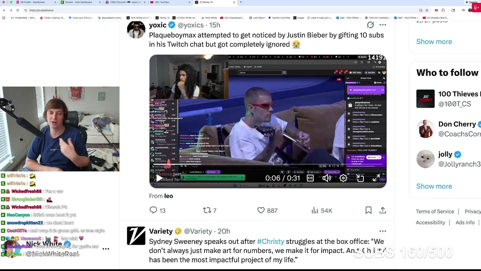Repost yoxic's Plaqueboymax tweet

point(210,210)
